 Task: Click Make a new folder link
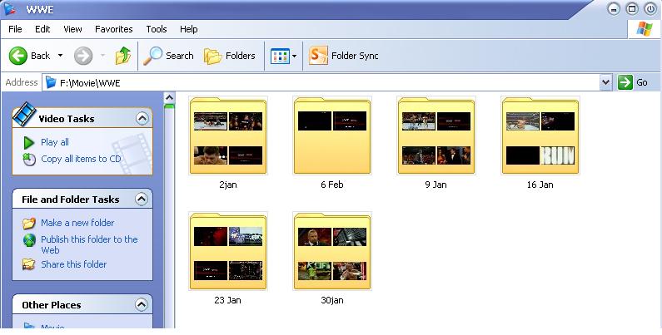click(77, 223)
